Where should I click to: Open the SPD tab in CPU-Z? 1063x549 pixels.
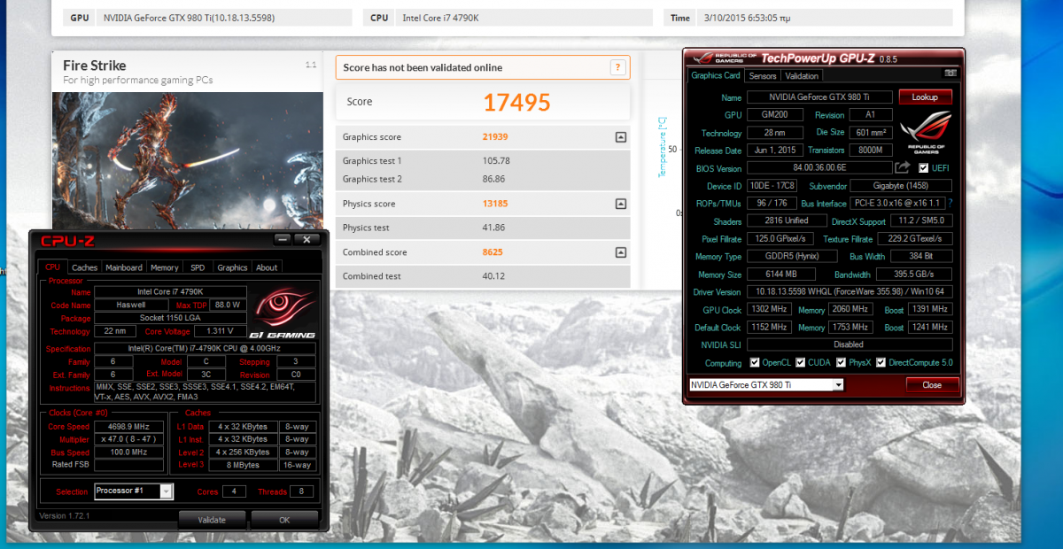pos(198,267)
